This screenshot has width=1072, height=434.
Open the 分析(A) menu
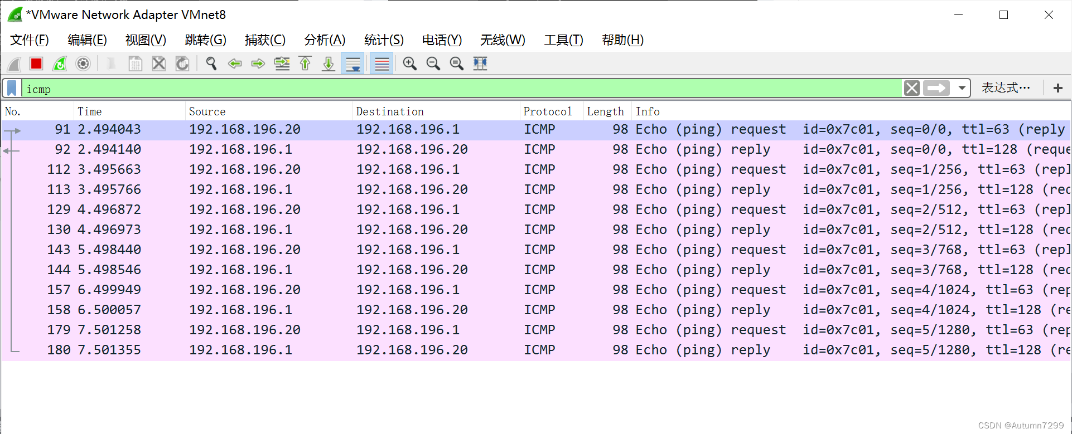coord(325,40)
